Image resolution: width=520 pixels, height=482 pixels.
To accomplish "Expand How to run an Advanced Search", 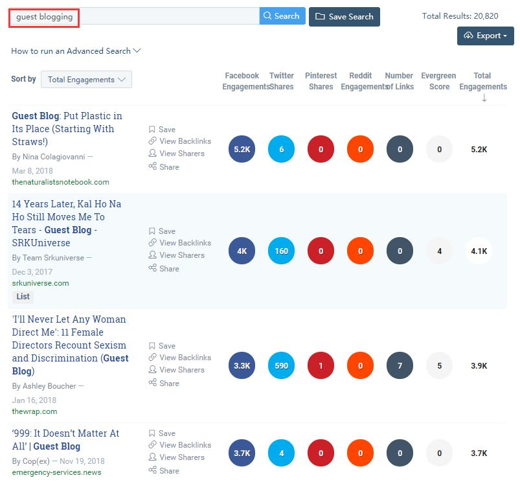I will tap(76, 51).
